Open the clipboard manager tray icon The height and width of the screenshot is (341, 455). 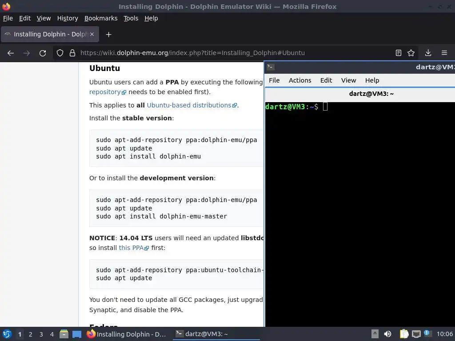tap(404, 334)
